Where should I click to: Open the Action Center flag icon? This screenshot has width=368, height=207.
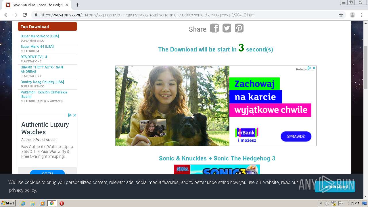(x=340, y=203)
